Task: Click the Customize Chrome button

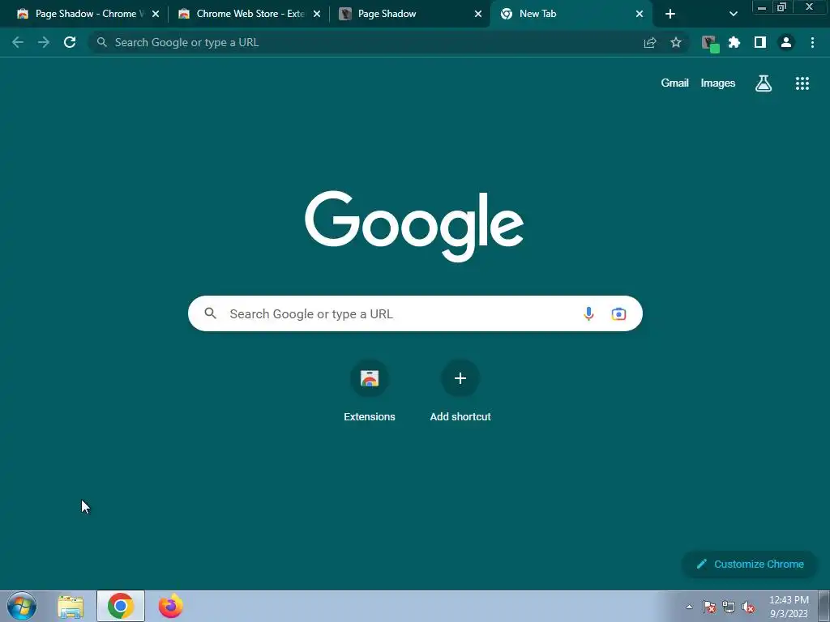Action: (750, 564)
